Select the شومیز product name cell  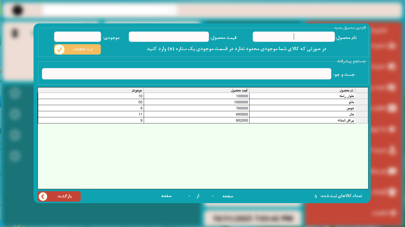pos(302,108)
